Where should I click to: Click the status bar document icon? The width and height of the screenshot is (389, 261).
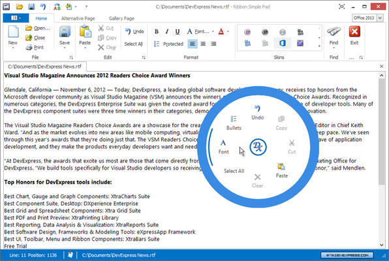pos(70,254)
